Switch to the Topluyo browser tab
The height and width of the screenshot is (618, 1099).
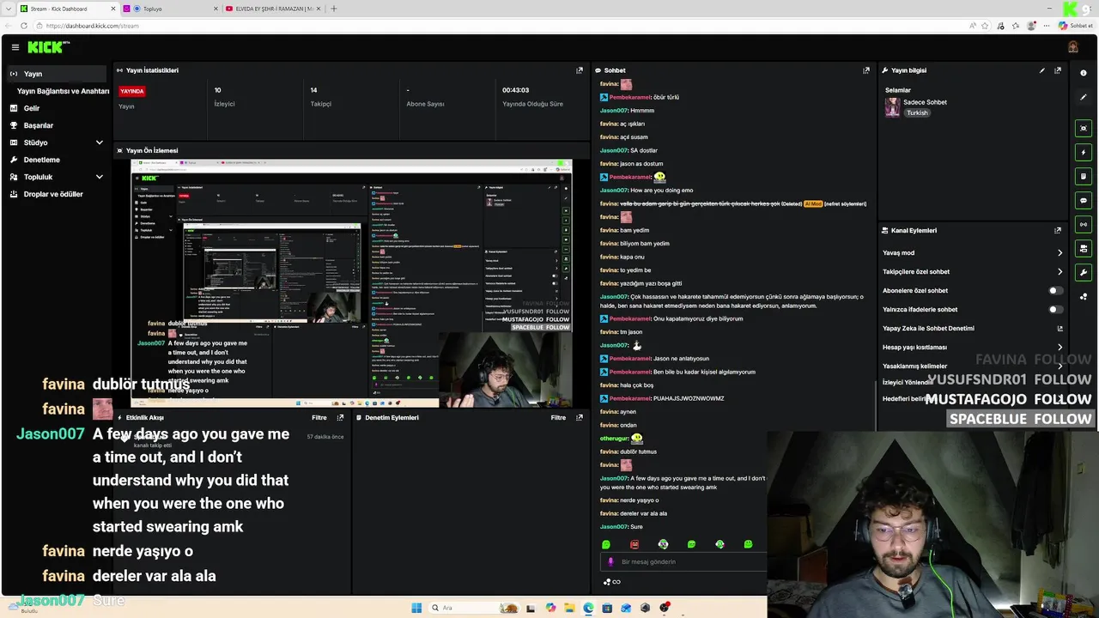click(169, 9)
